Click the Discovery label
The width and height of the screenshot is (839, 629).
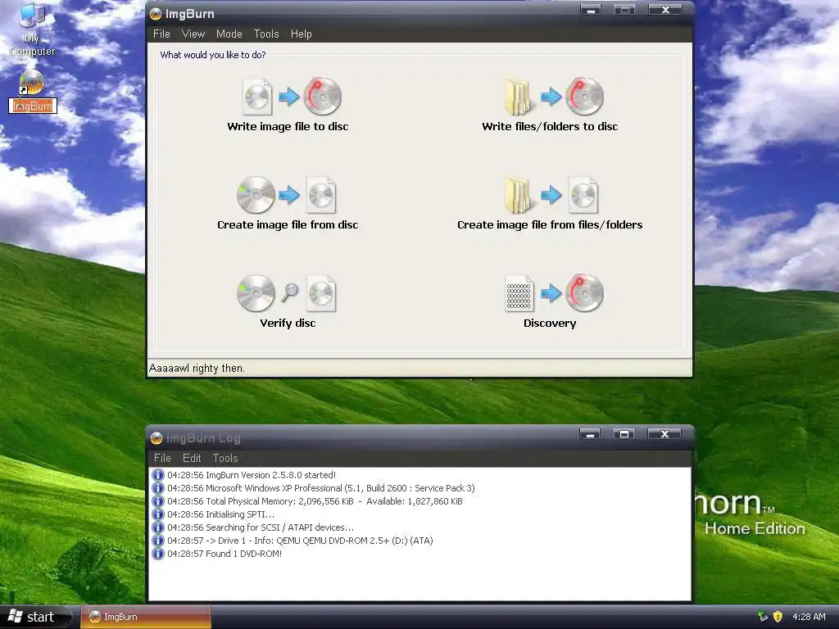click(550, 323)
